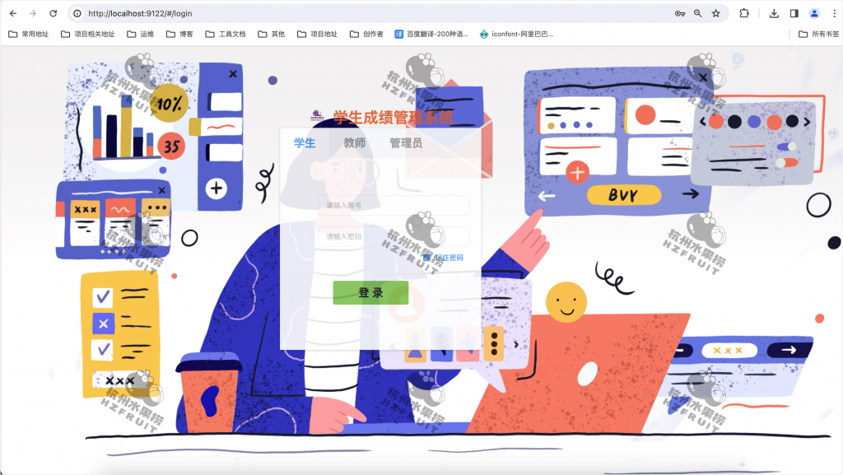Image resolution: width=843 pixels, height=475 pixels.
Task: Open the 运维 bookmarks folder
Action: (x=142, y=35)
